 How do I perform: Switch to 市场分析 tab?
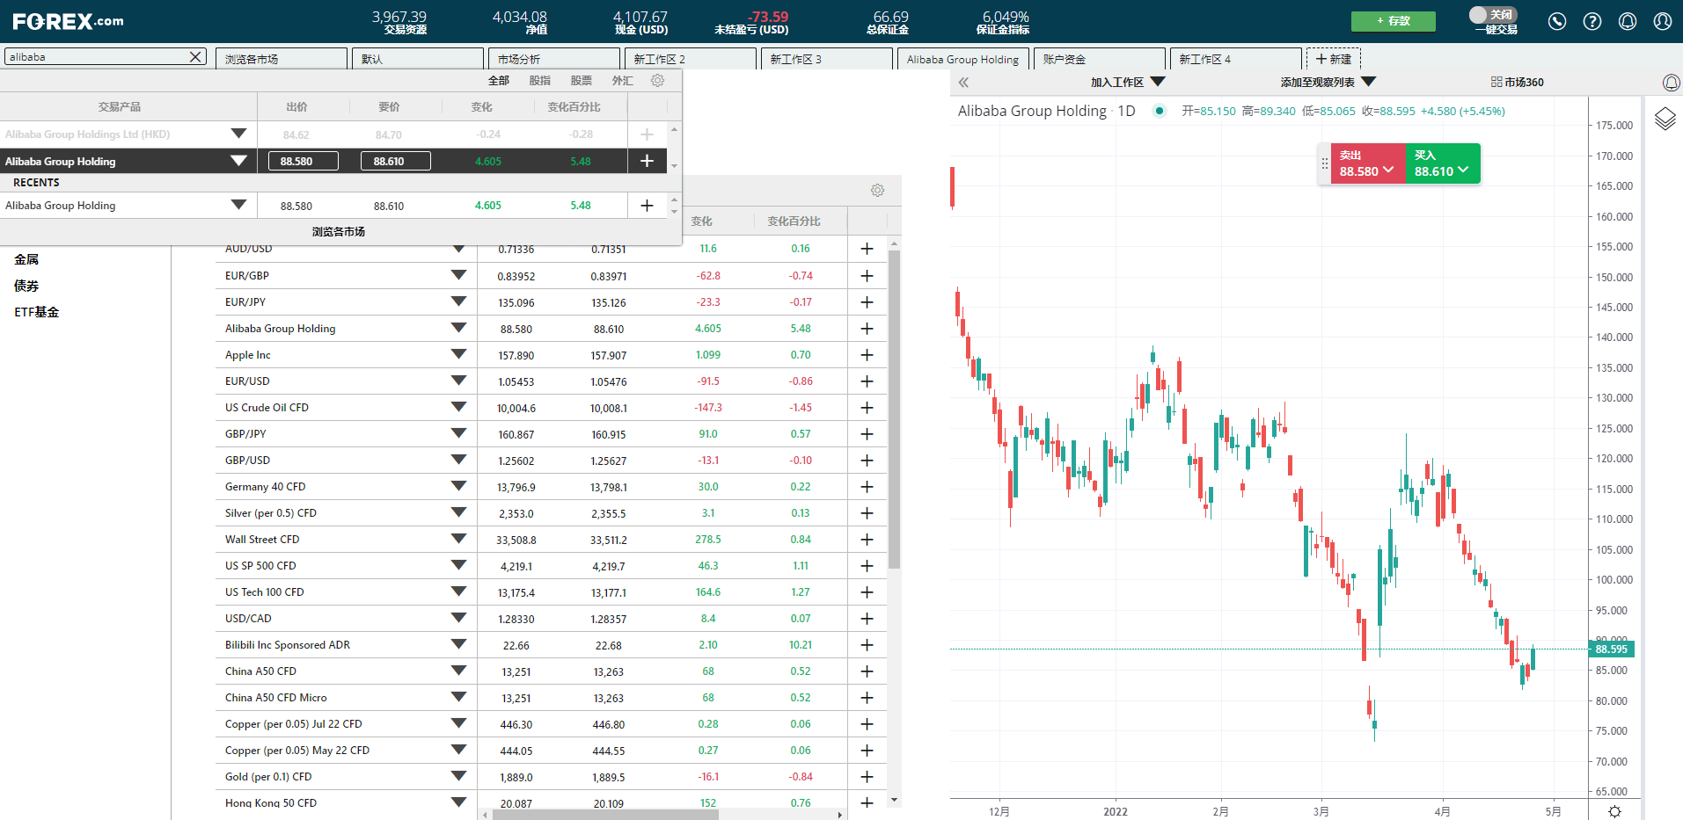pyautogui.click(x=554, y=59)
